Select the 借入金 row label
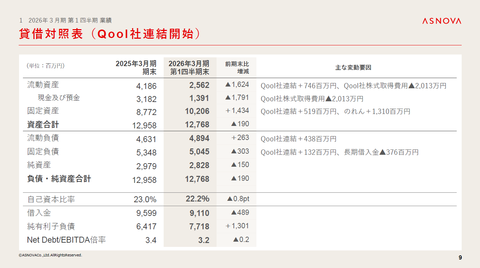Image resolution: width=480 pixels, height=268 pixels. pyautogui.click(x=39, y=213)
